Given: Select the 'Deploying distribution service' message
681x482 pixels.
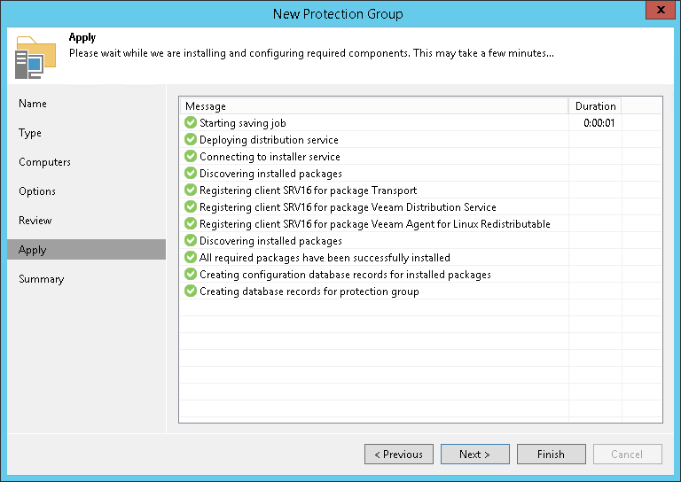Looking at the screenshot, I should 269,140.
